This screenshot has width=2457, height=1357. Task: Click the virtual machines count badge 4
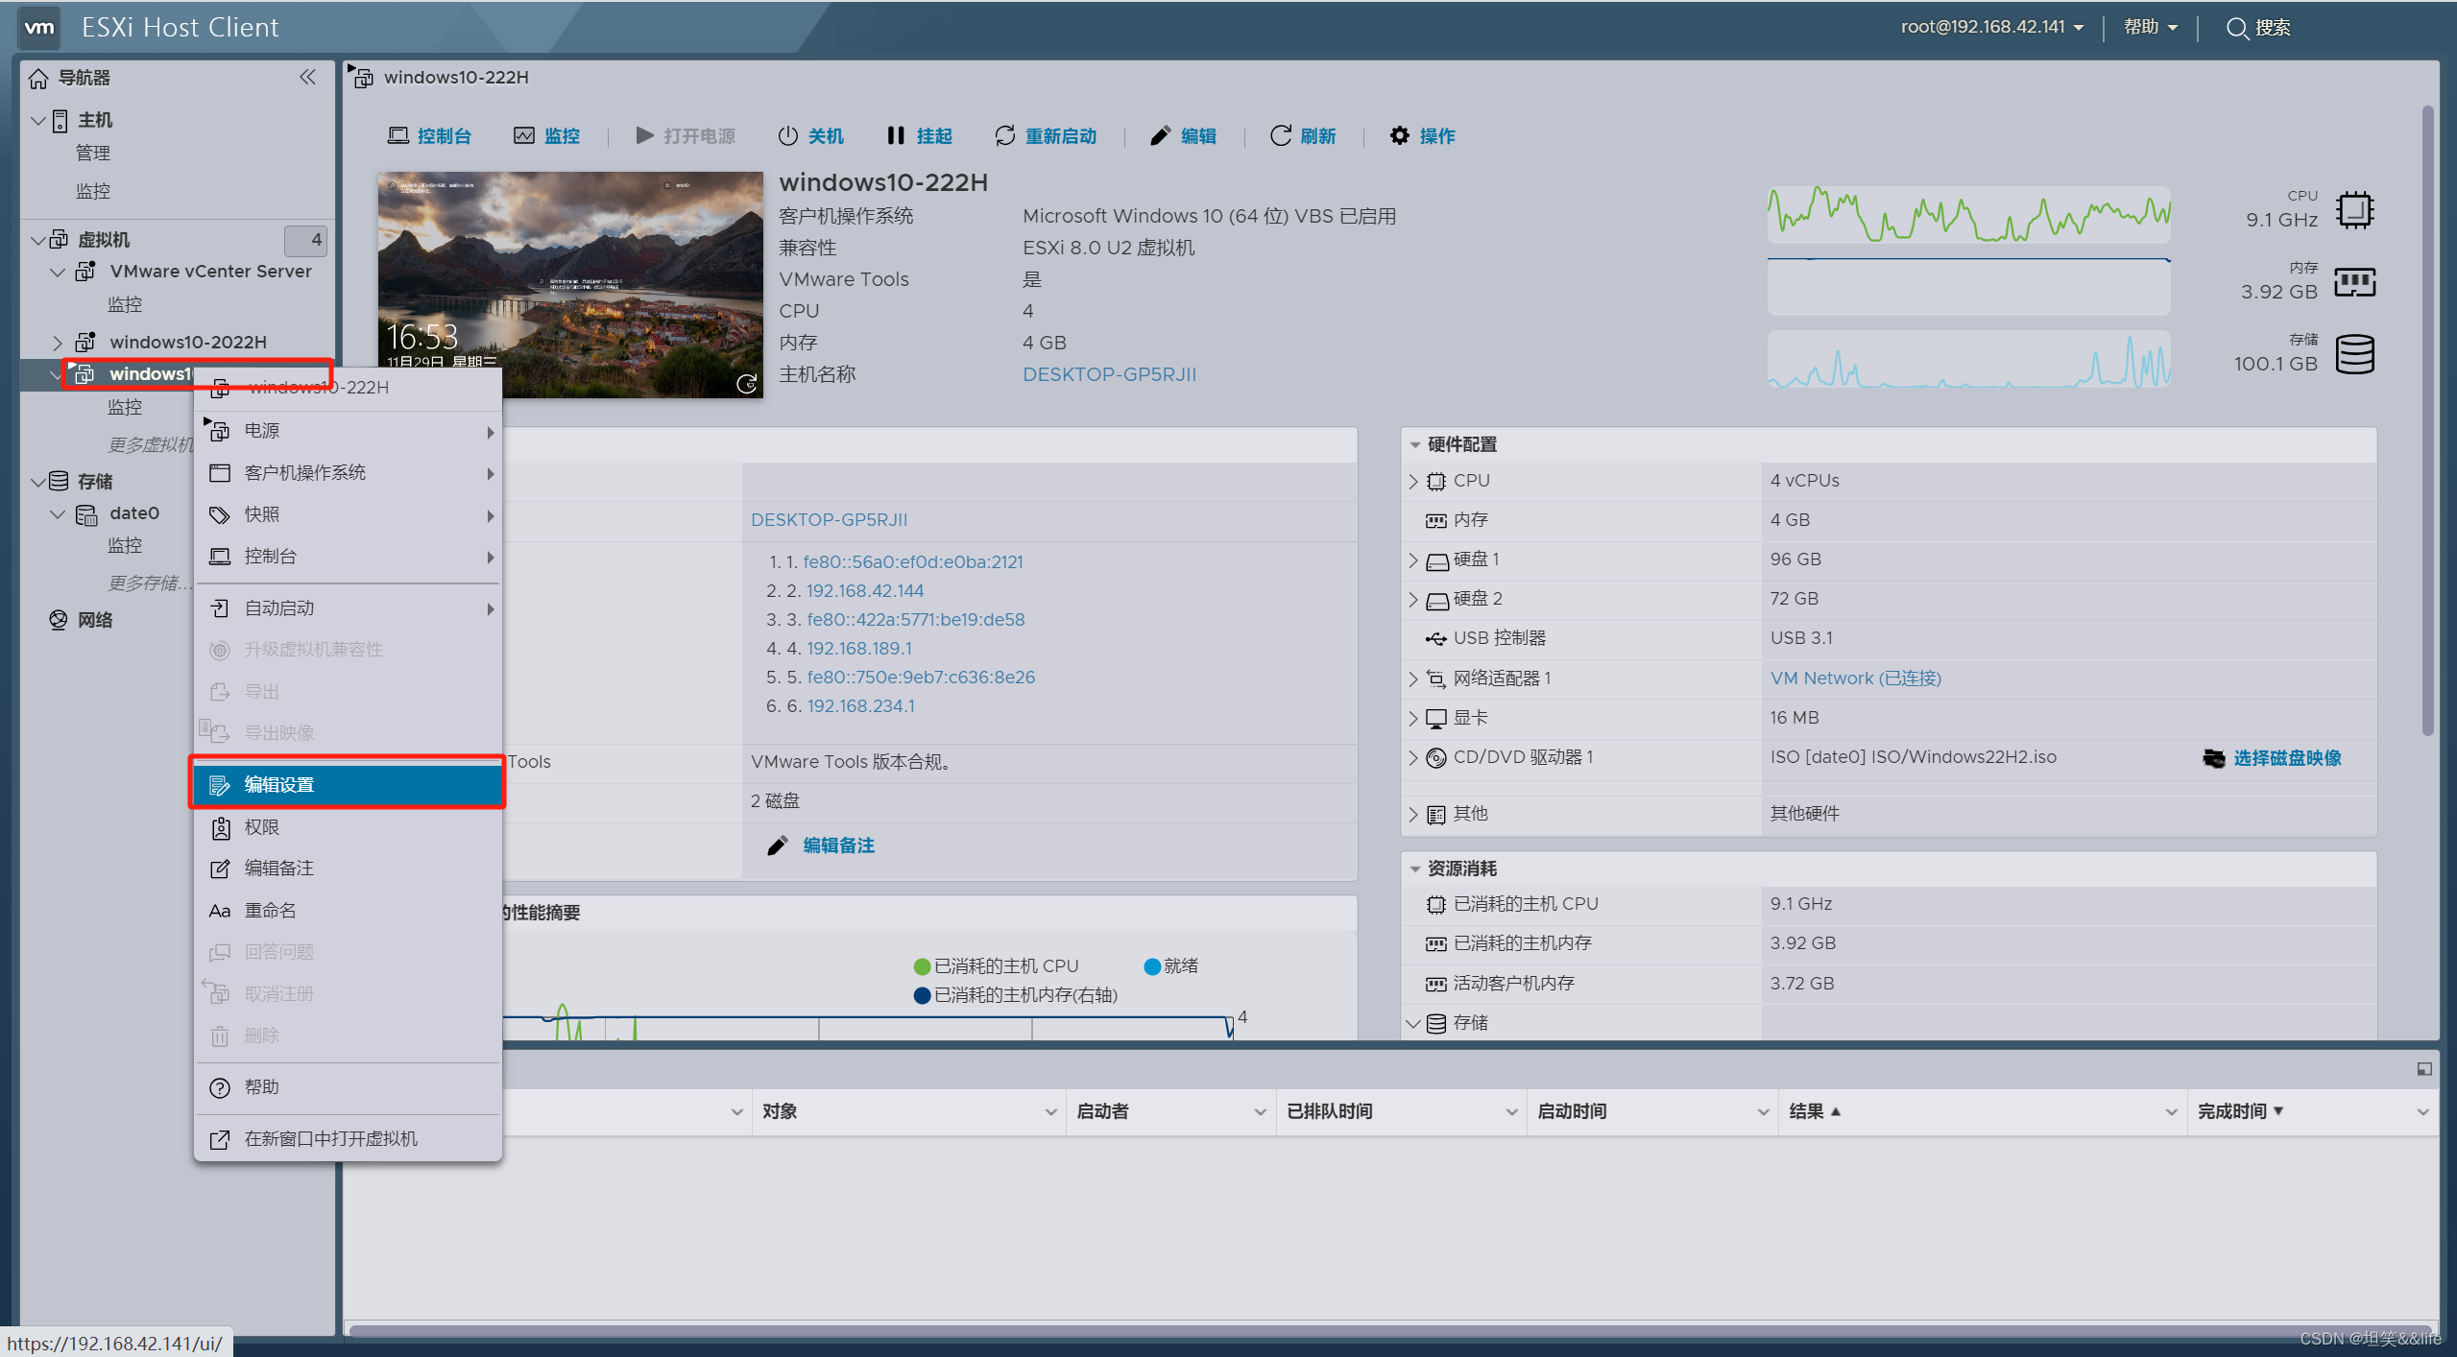[x=306, y=240]
